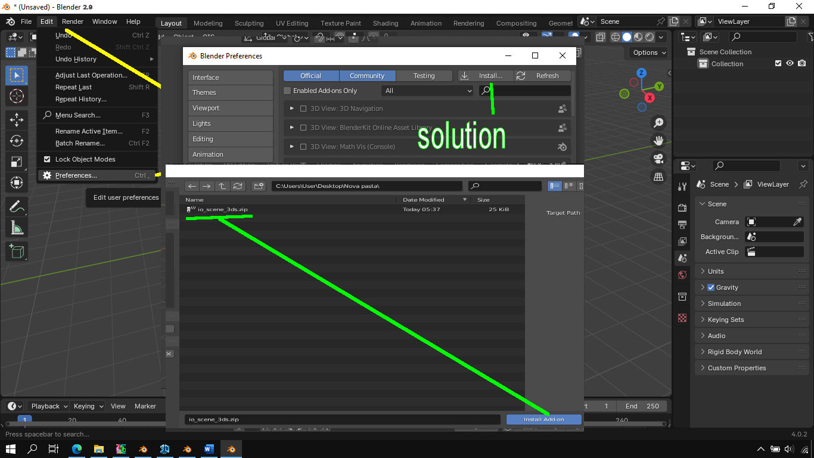This screenshot has height=458, width=814.
Task: Expand the Math Vis (Console) add-on details
Action: tap(291, 147)
